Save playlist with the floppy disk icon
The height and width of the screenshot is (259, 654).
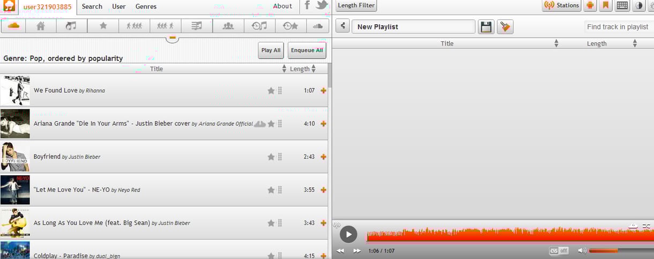(x=486, y=27)
